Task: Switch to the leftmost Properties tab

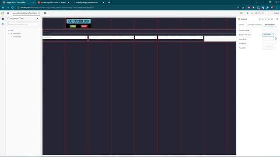Action: [241, 25]
